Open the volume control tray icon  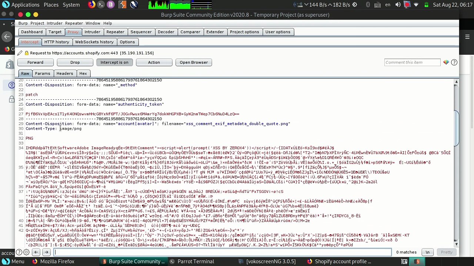398,5
